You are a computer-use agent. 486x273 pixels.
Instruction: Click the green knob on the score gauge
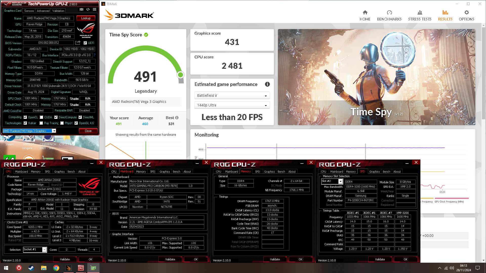(180, 75)
